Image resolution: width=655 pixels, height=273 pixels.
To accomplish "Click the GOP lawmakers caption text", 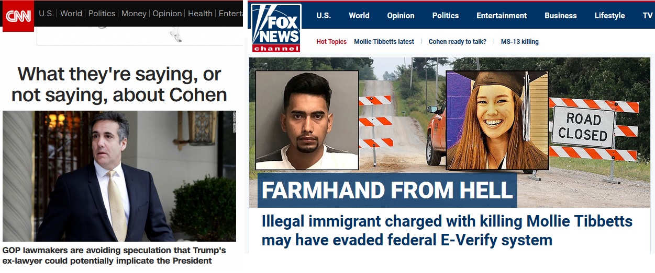I will click(114, 255).
